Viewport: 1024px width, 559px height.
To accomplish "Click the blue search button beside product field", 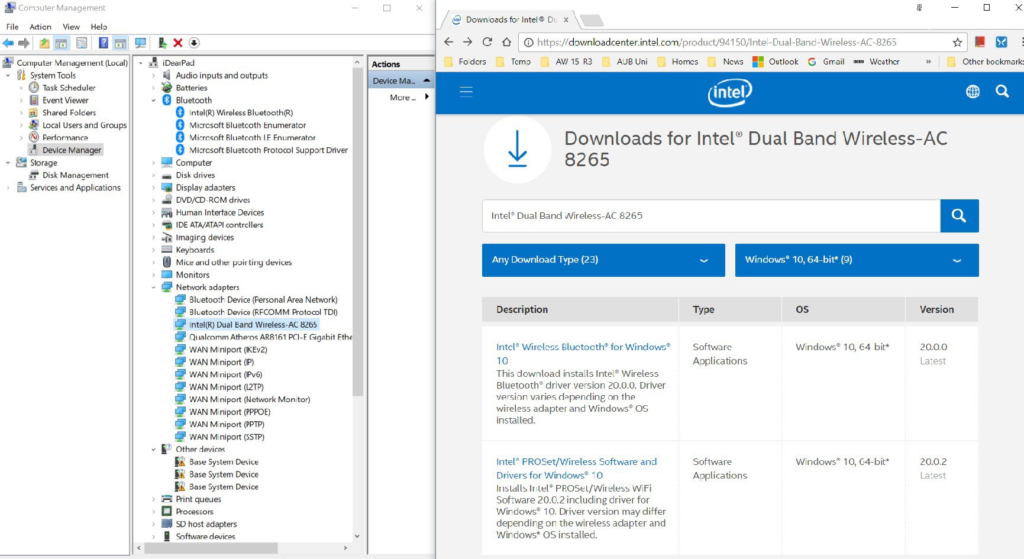I will 959,216.
